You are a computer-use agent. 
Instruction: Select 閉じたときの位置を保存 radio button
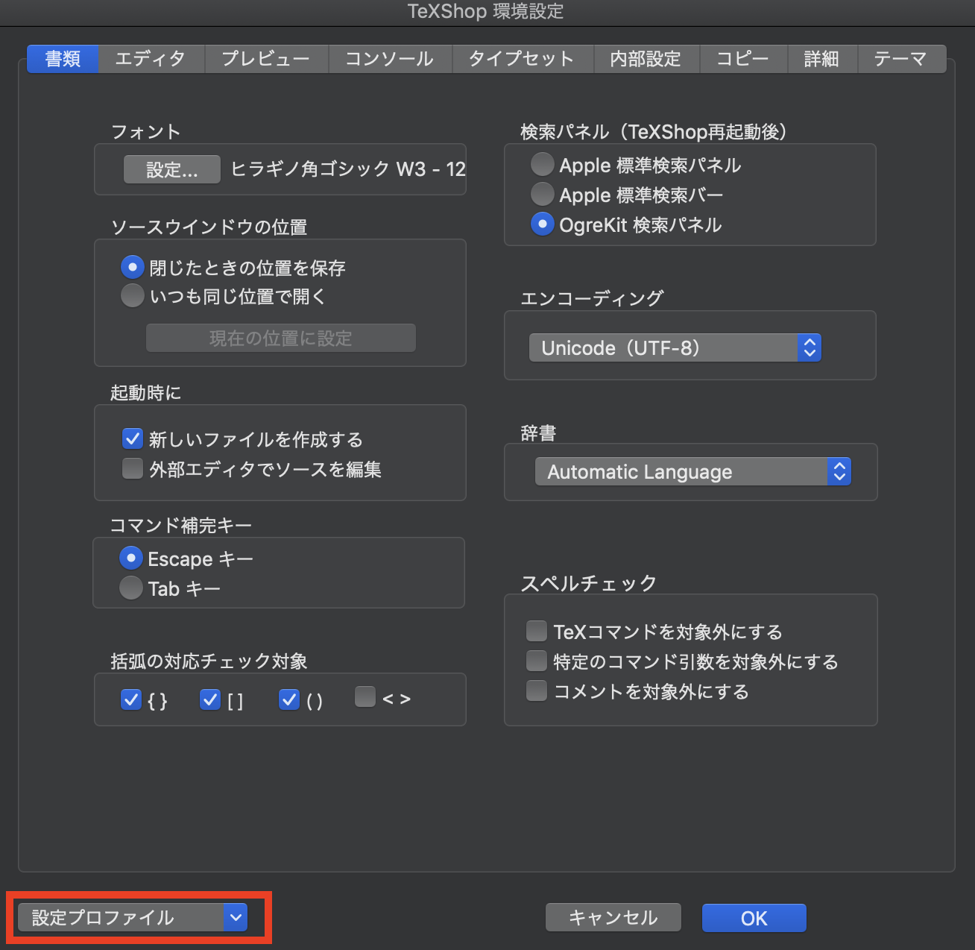132,267
